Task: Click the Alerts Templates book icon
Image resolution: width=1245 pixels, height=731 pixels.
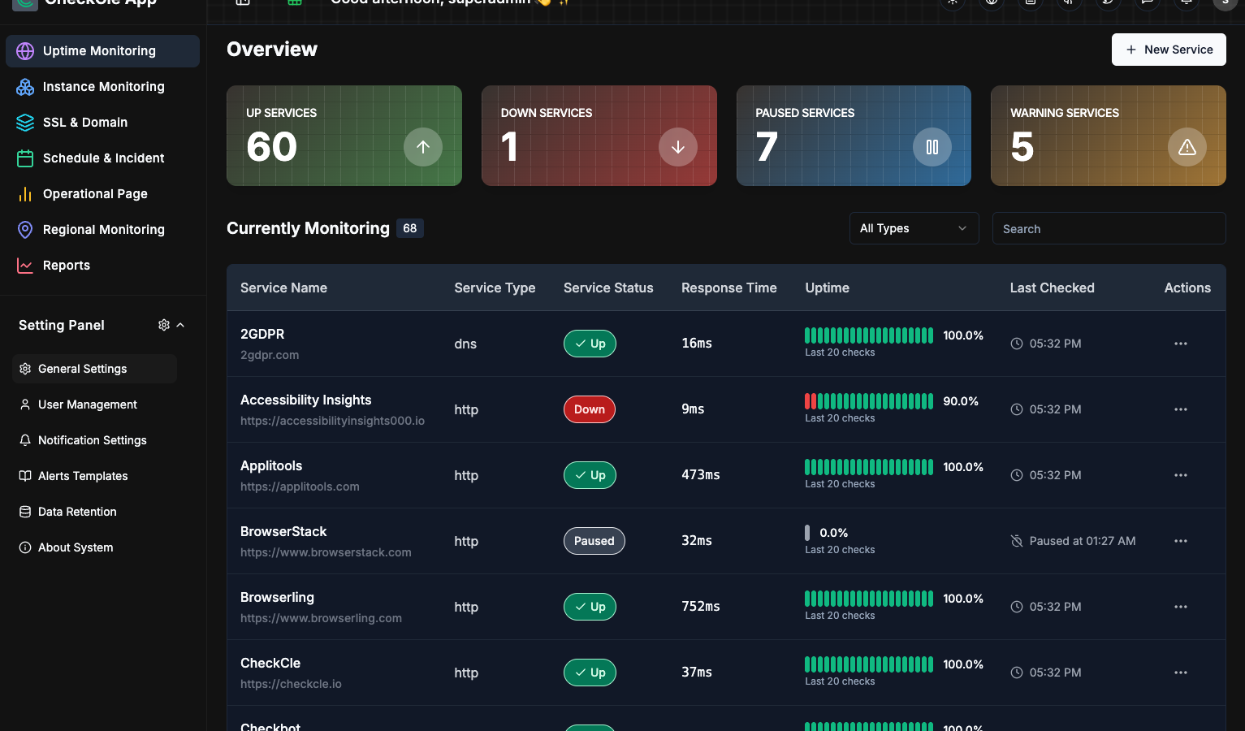Action: [25, 476]
